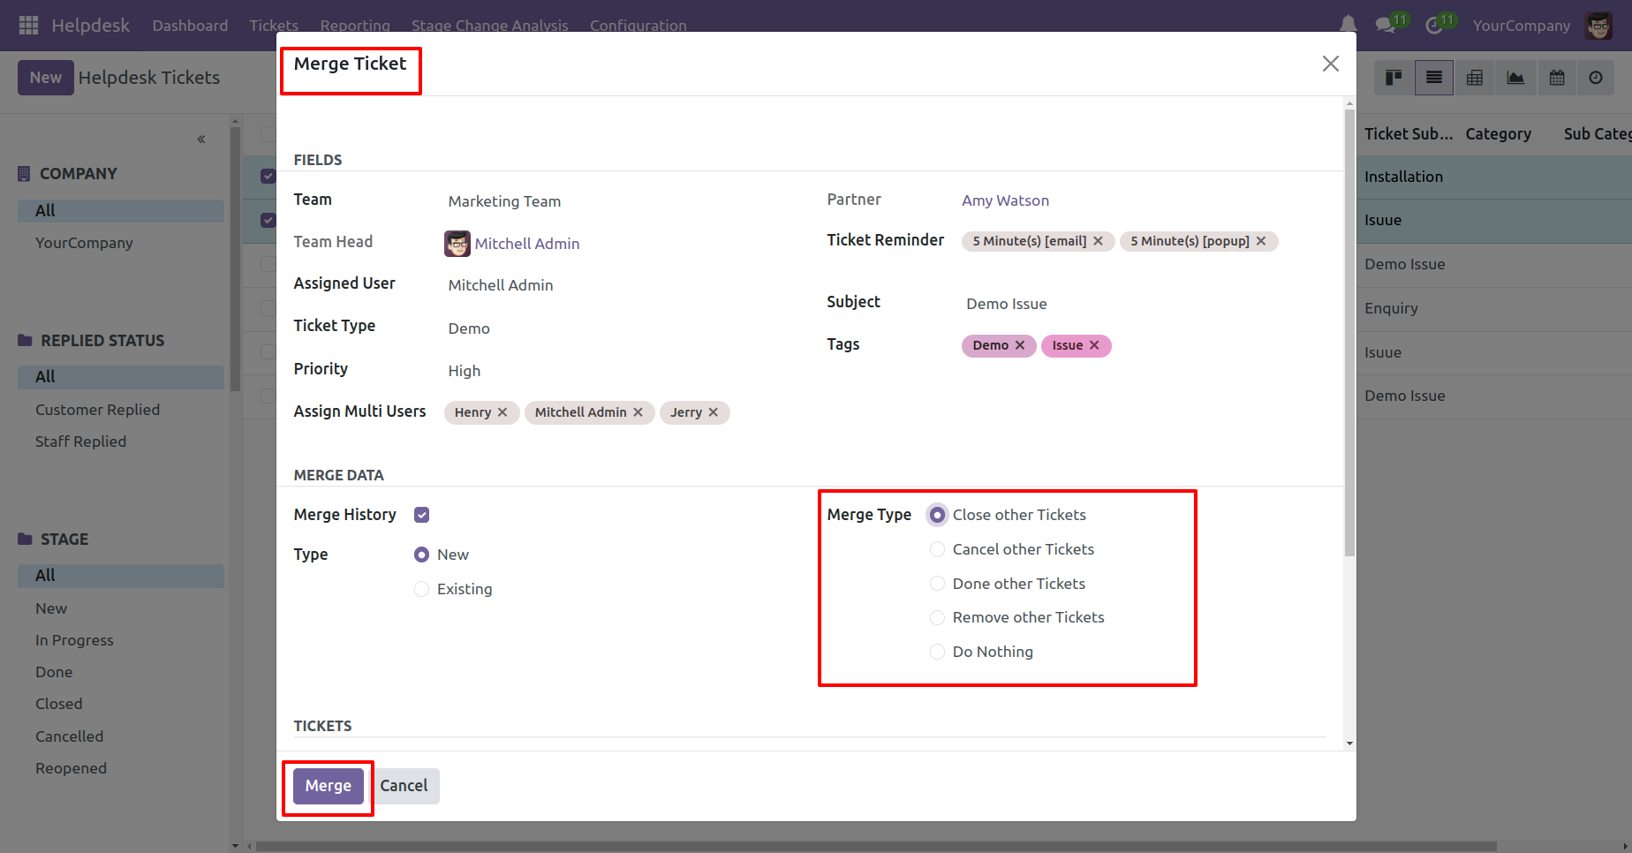The height and width of the screenshot is (853, 1632).
Task: Toggle the Merge History checkbox
Action: pyautogui.click(x=422, y=515)
